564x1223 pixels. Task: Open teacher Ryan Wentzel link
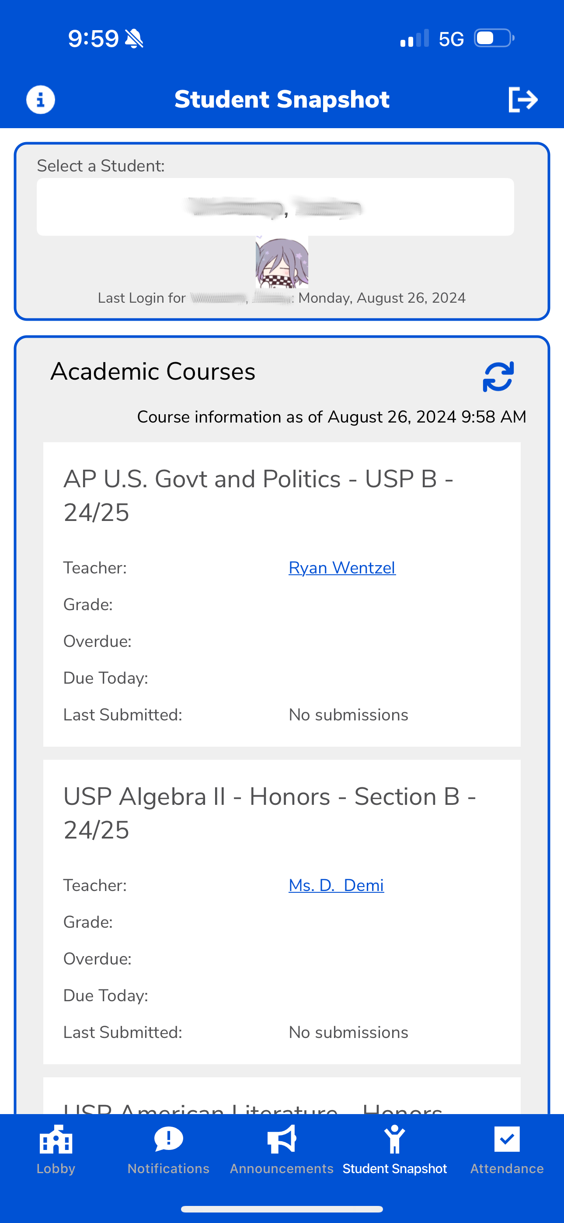click(342, 568)
